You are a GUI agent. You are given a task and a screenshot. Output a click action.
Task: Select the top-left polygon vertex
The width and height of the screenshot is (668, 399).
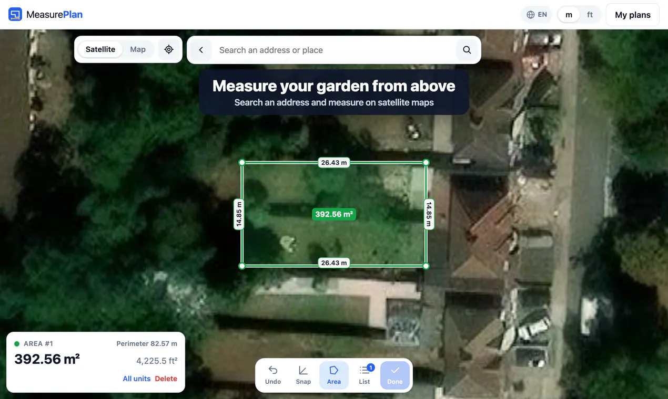coord(242,163)
